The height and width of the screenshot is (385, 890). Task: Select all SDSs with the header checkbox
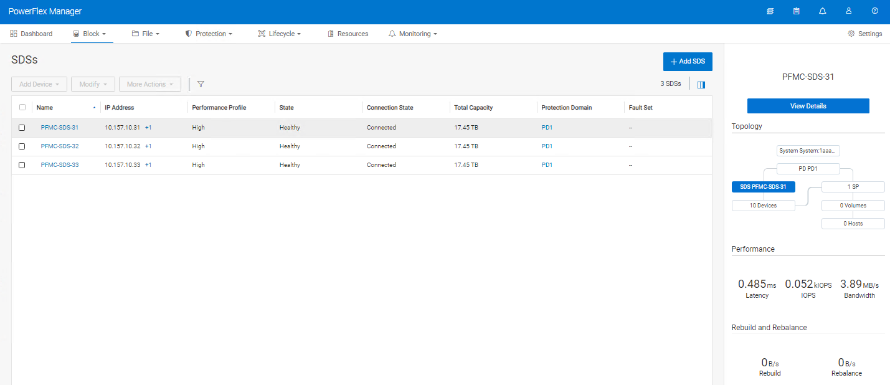(x=22, y=107)
